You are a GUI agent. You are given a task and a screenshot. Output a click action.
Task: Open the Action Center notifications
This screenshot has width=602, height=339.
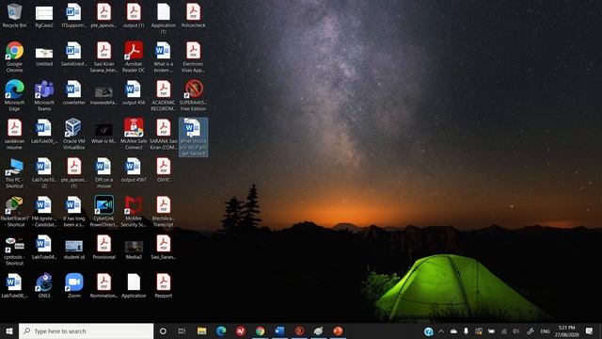tap(590, 331)
